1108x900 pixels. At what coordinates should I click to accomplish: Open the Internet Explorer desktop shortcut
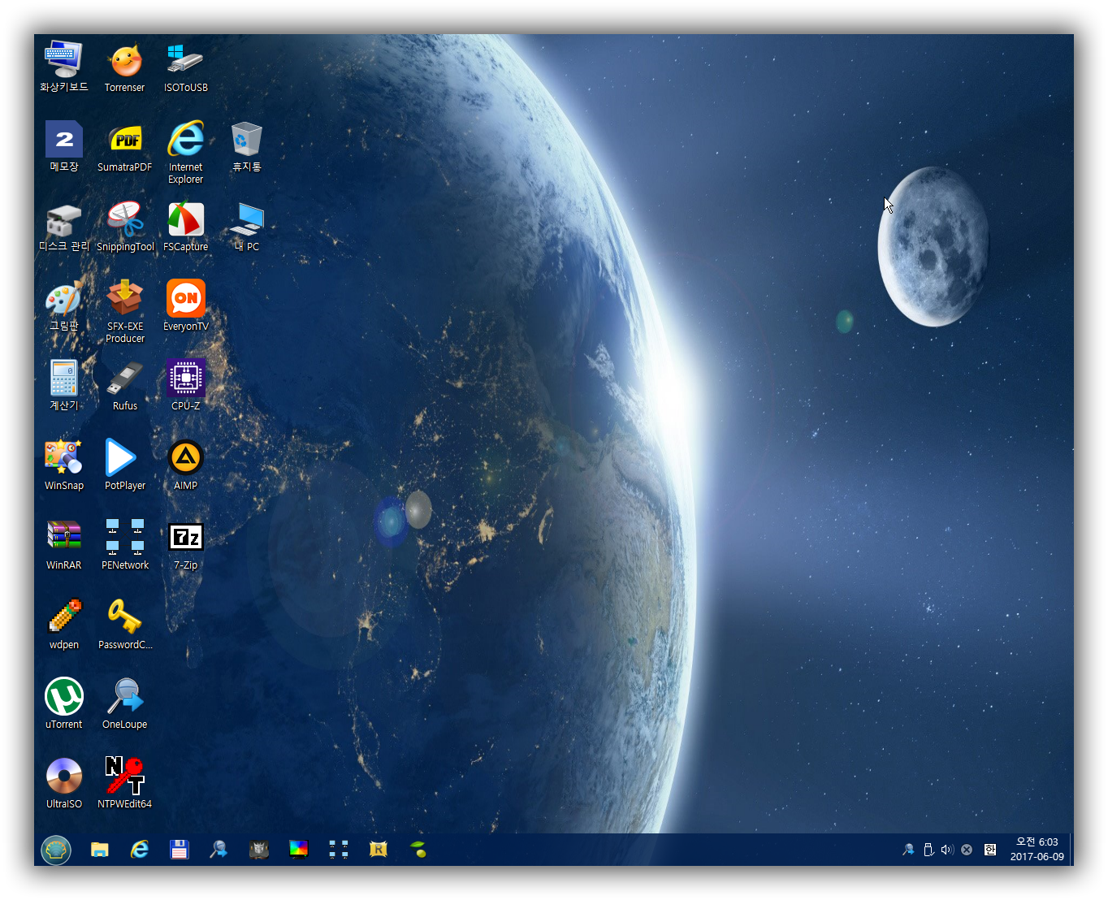coord(186,151)
